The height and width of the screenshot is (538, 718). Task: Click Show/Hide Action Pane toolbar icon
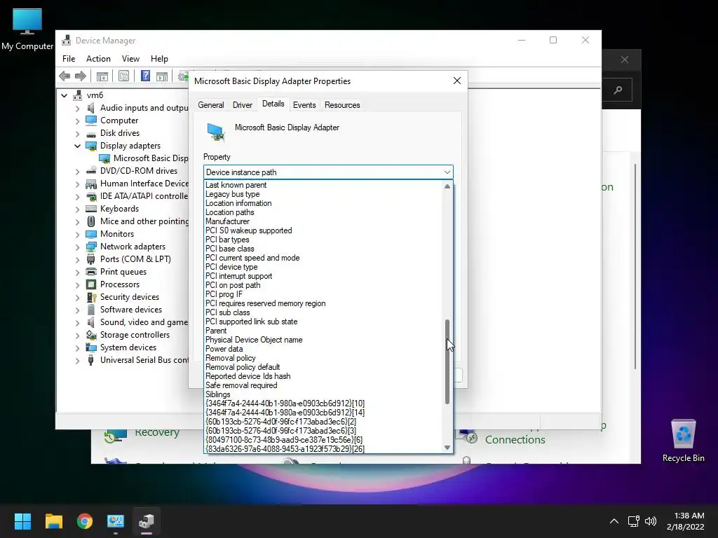pyautogui.click(x=162, y=76)
